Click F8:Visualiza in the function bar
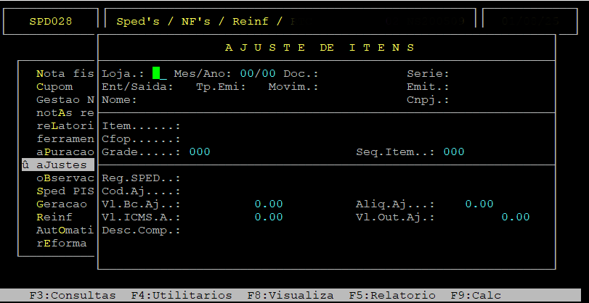589x303 pixels. [291, 296]
